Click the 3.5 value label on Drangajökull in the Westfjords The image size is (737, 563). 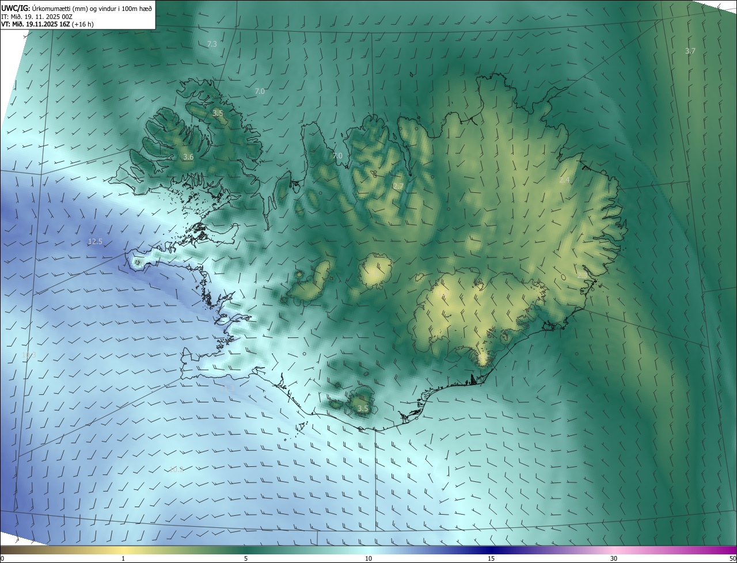coord(218,113)
